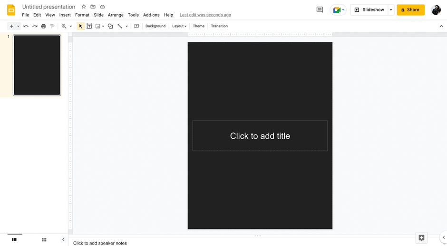Open comment history in top right
This screenshot has width=447, height=246.
click(x=320, y=9)
